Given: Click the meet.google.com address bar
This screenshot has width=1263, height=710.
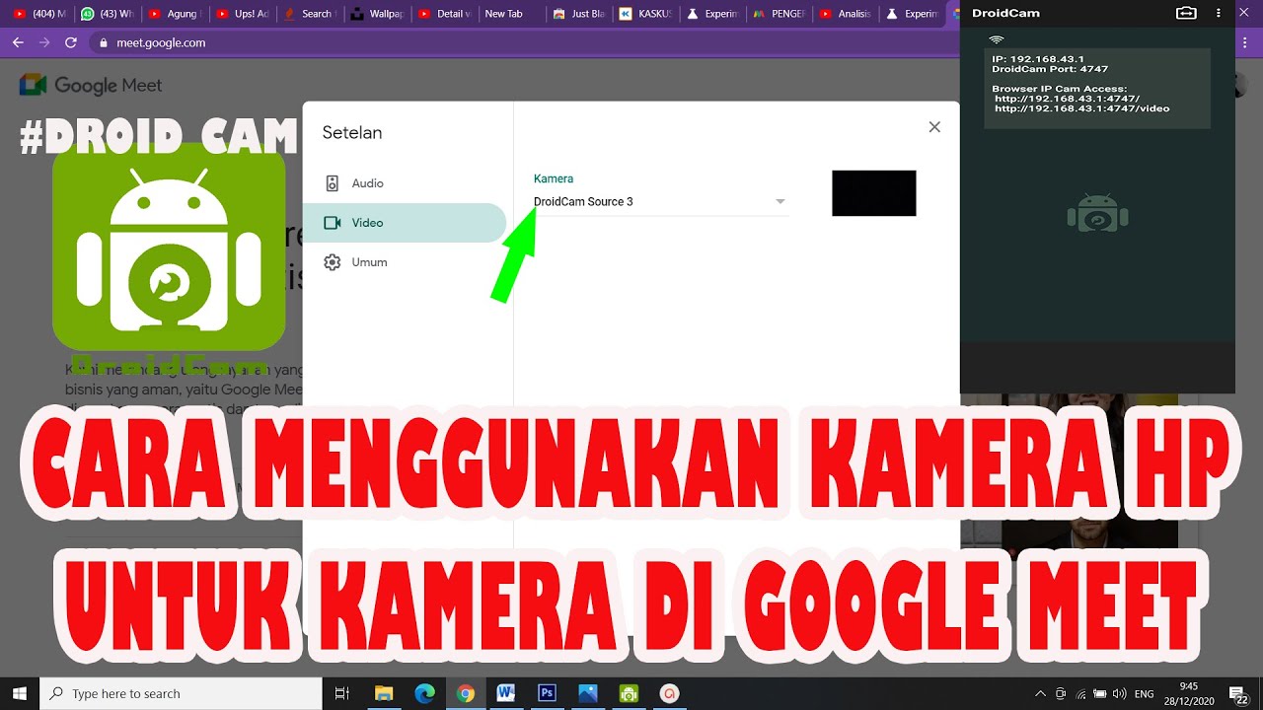Looking at the screenshot, I should point(523,42).
